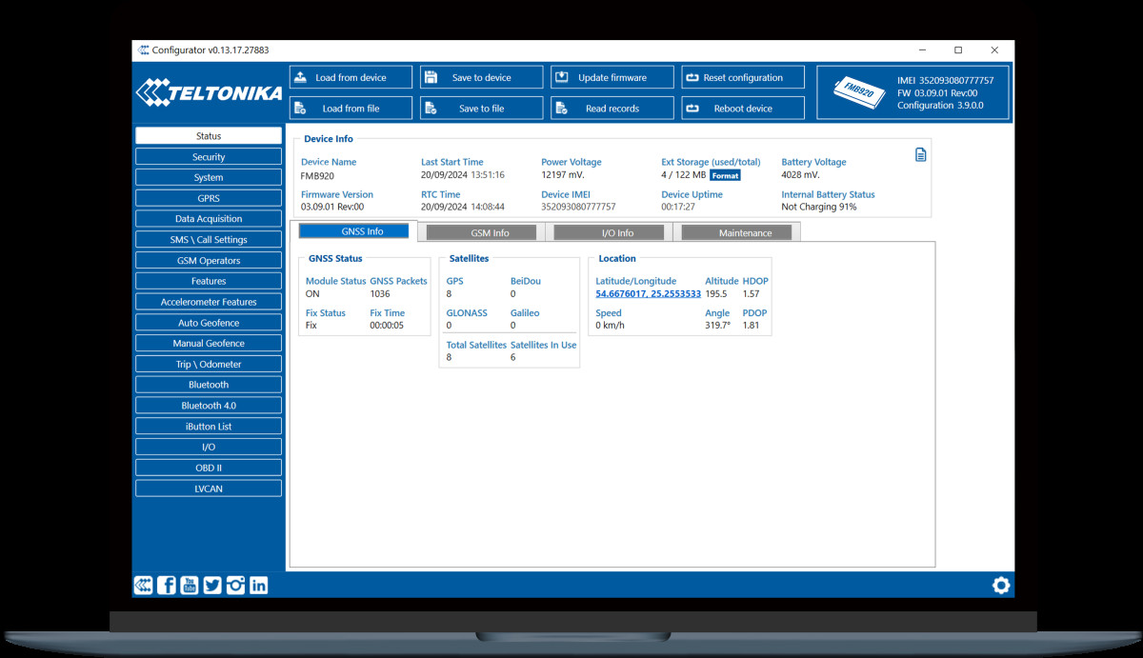Click Save to device button
This screenshot has width=1143, height=658.
point(481,77)
